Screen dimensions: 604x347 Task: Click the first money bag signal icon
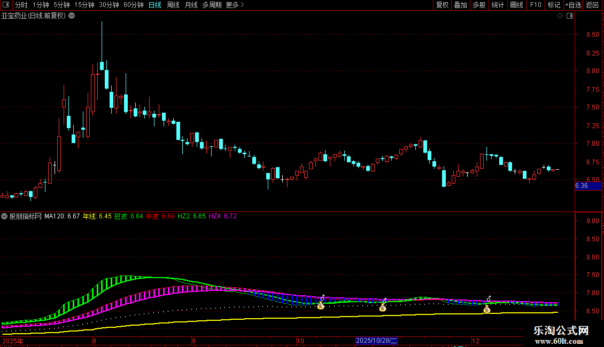pyautogui.click(x=321, y=306)
